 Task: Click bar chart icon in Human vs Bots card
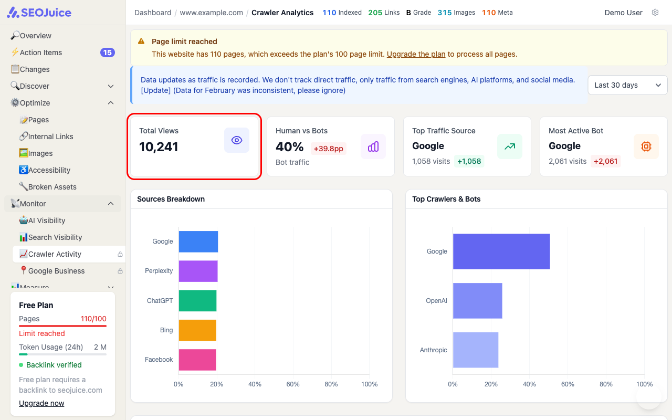[373, 146]
